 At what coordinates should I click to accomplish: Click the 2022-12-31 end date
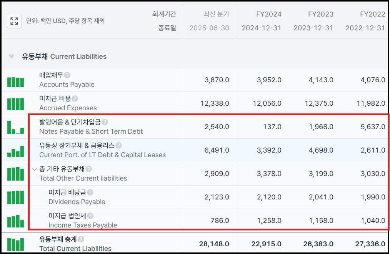pyautogui.click(x=365, y=28)
